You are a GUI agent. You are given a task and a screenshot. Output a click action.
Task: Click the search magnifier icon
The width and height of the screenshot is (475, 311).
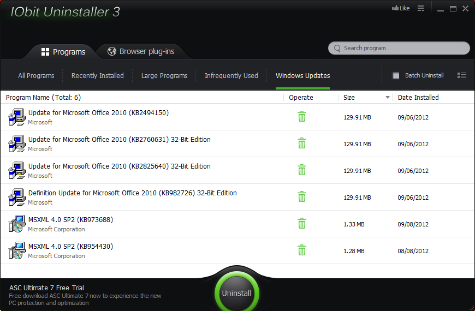(x=337, y=49)
